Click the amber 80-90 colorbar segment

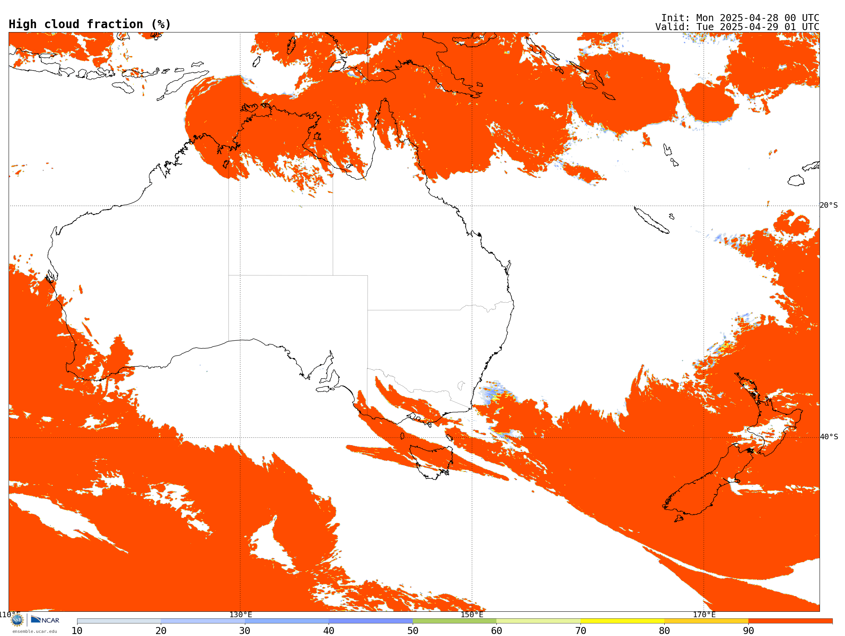(x=706, y=621)
